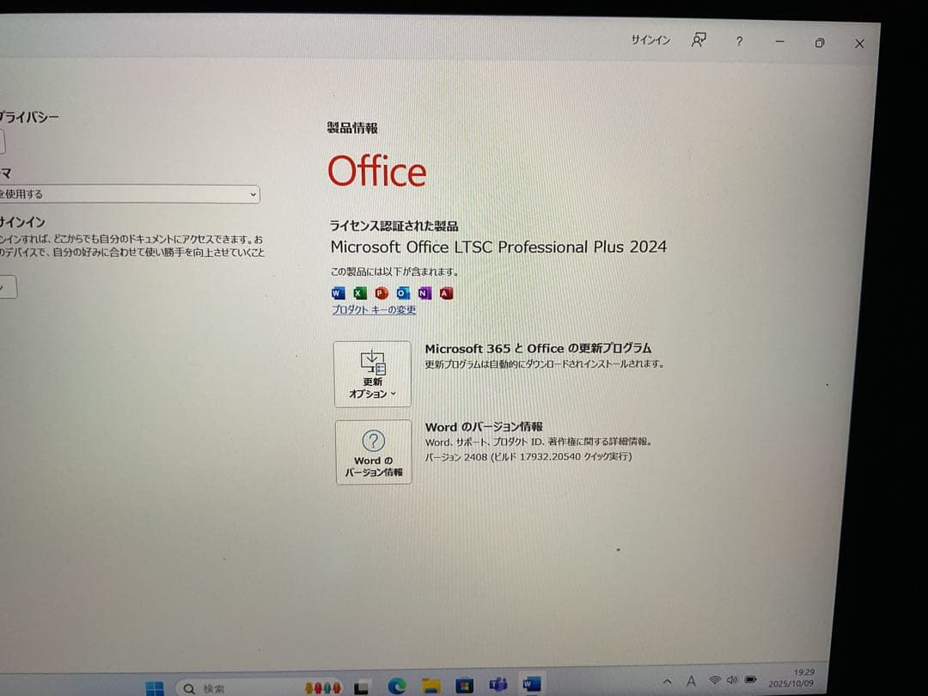Image resolution: width=928 pixels, height=696 pixels.
Task: Open Word from the included products row
Action: (x=338, y=293)
